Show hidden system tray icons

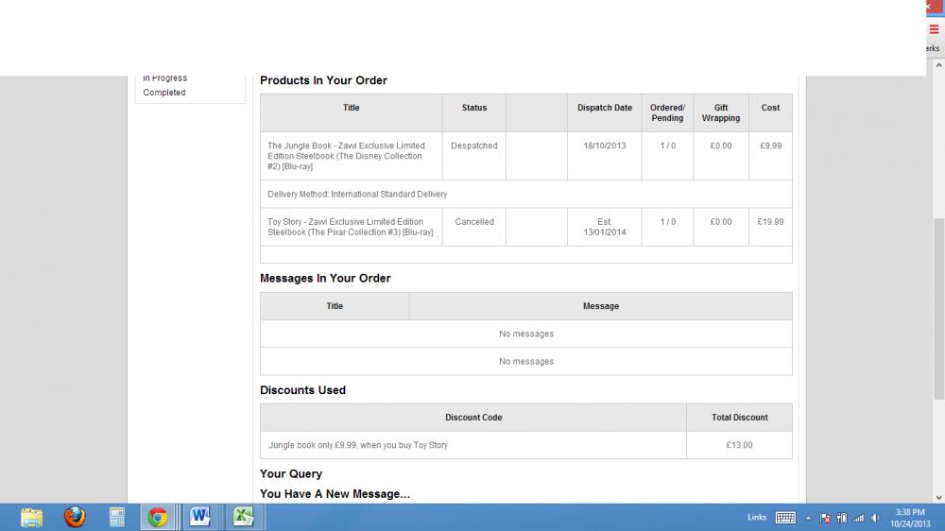808,518
